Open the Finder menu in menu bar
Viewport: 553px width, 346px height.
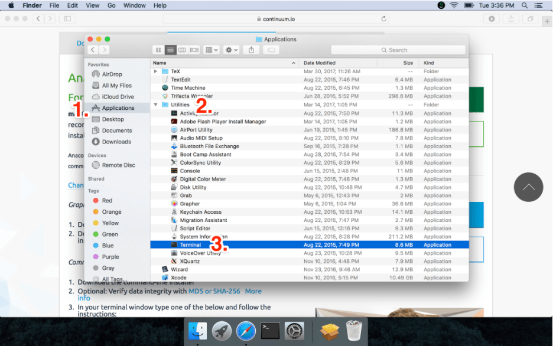point(32,5)
